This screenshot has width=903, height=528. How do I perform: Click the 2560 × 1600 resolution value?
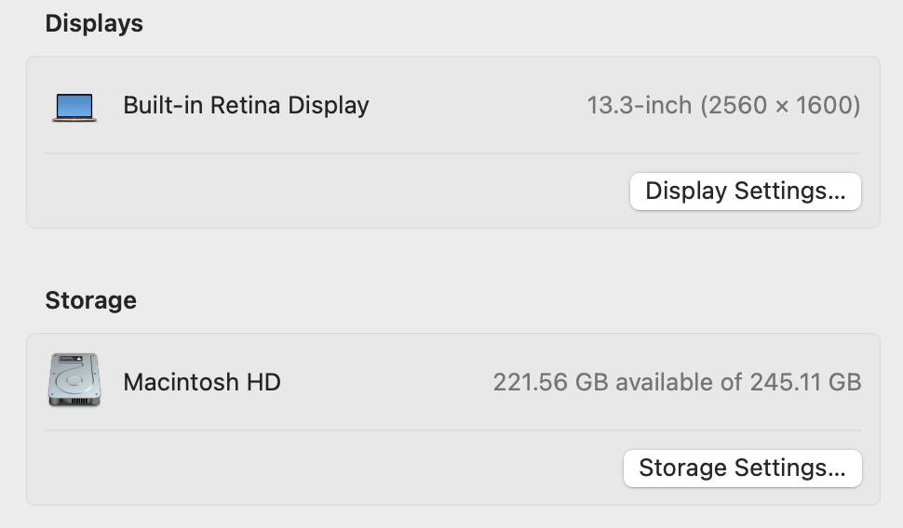[780, 106]
